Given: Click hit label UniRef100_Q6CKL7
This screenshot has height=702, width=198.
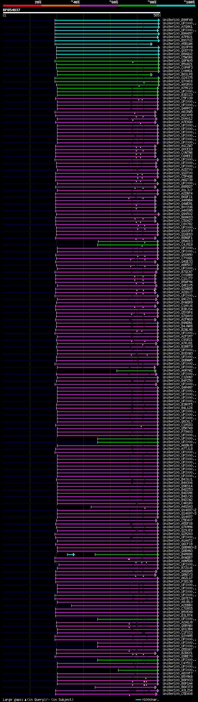Looking at the screenshot, I should tap(178, 421).
